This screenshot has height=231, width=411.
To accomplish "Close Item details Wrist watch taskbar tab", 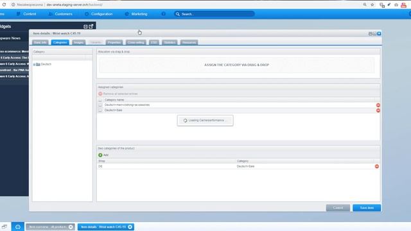I will coord(130,227).
